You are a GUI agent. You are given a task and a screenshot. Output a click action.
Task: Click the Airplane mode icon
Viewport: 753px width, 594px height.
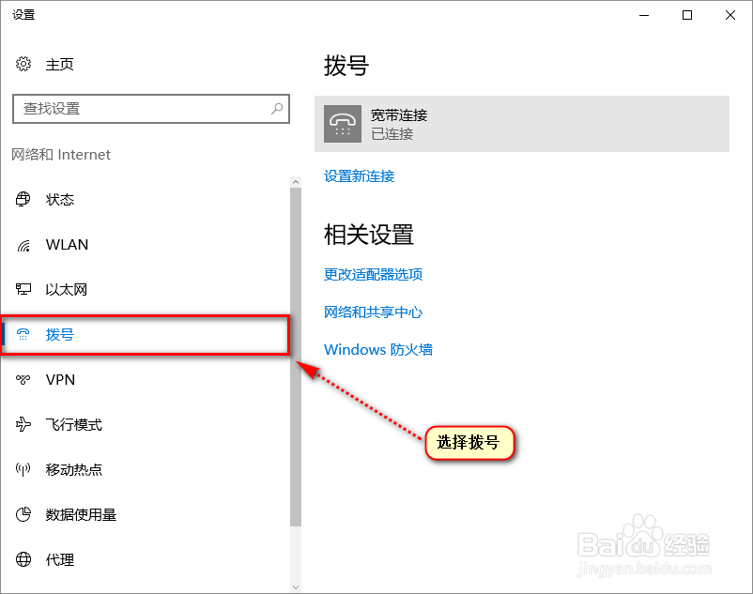point(23,424)
